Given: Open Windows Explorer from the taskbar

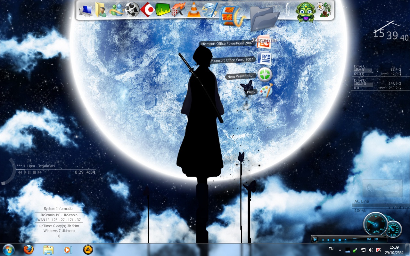Looking at the screenshot, I should 48,250.
